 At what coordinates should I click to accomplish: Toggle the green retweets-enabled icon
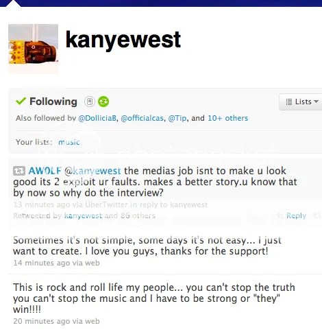tap(103, 102)
